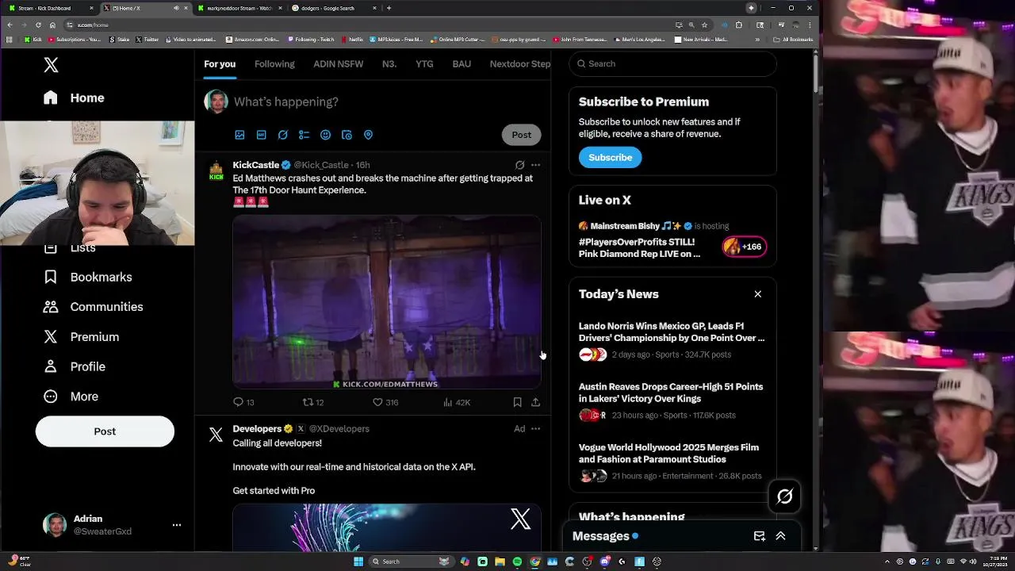
Task: Mute audio on the Home / X tab
Action: pos(175,8)
